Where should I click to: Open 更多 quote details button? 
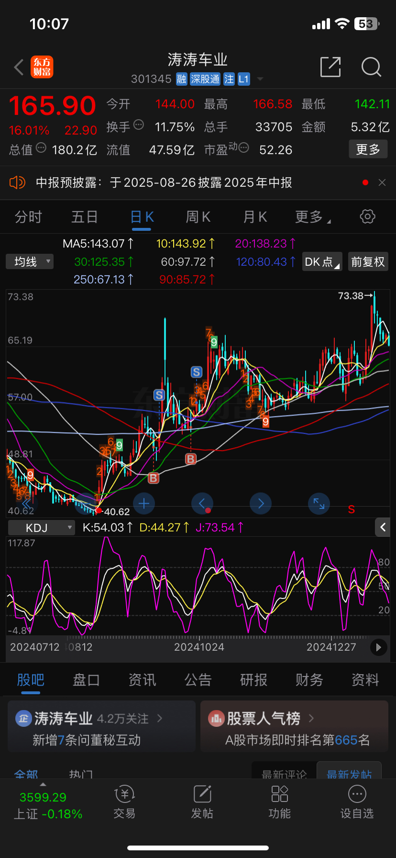coord(368,149)
